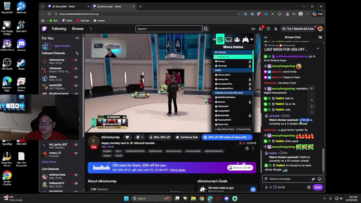Open Twitch home via the purple logo

pyautogui.click(x=44, y=29)
